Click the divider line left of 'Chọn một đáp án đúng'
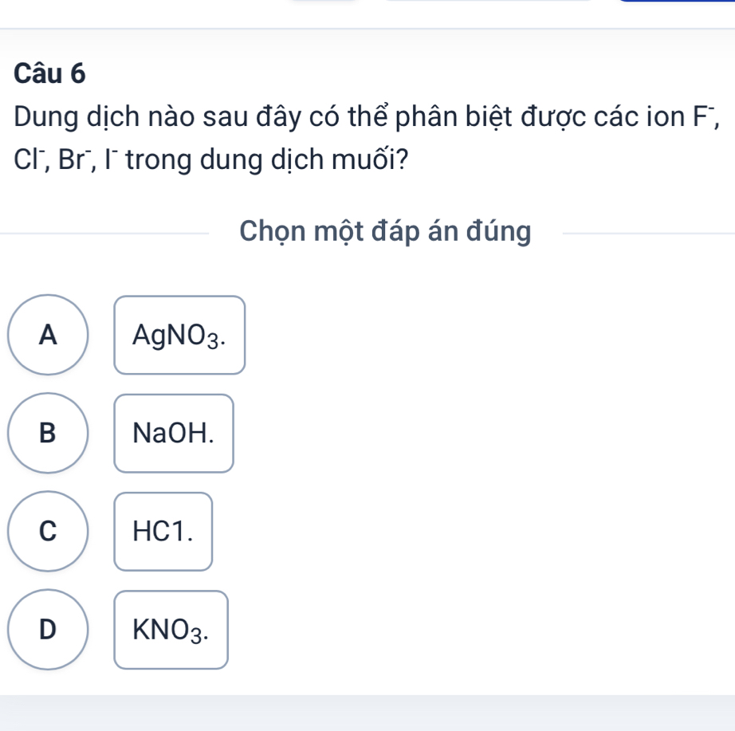This screenshot has height=731, width=735. pyautogui.click(x=104, y=234)
